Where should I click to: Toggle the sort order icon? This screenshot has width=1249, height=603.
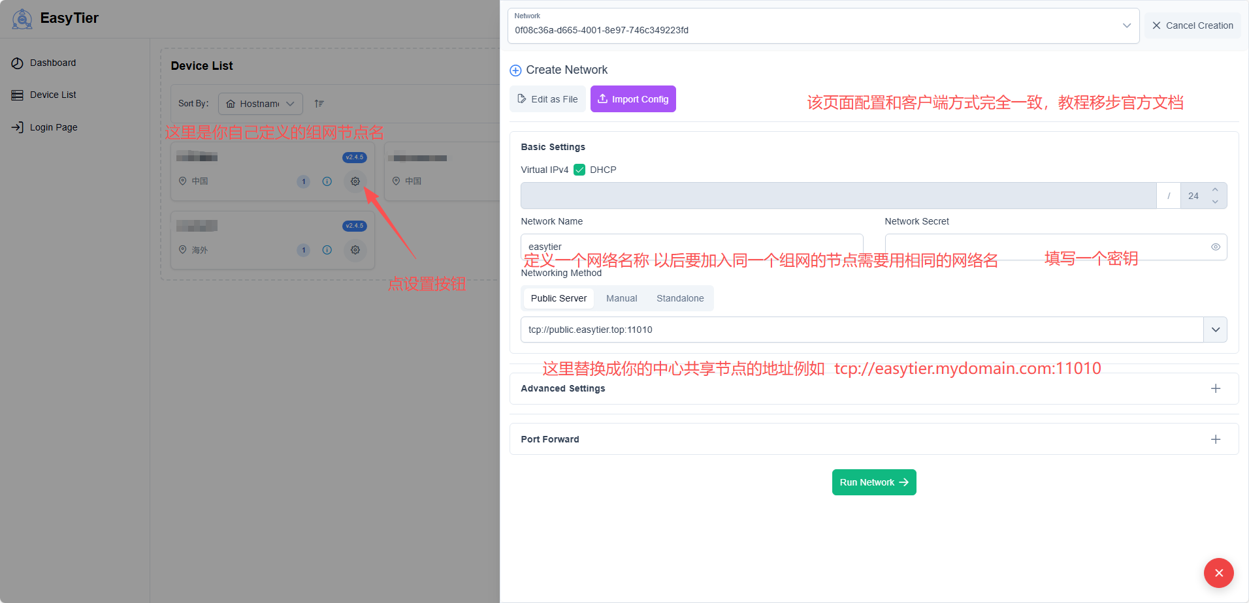319,104
